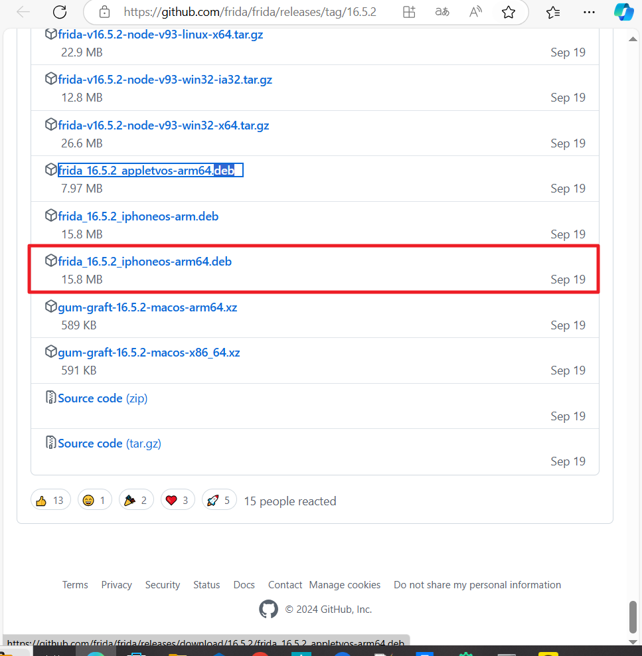The height and width of the screenshot is (656, 642).
Task: Click the 12.8 MB file size text
Action: (82, 98)
